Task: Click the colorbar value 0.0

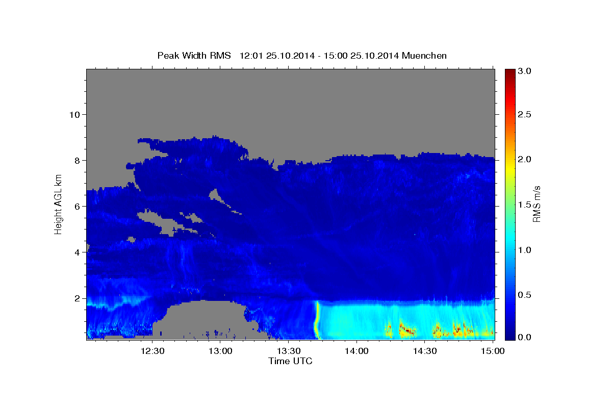Action: pyautogui.click(x=525, y=337)
